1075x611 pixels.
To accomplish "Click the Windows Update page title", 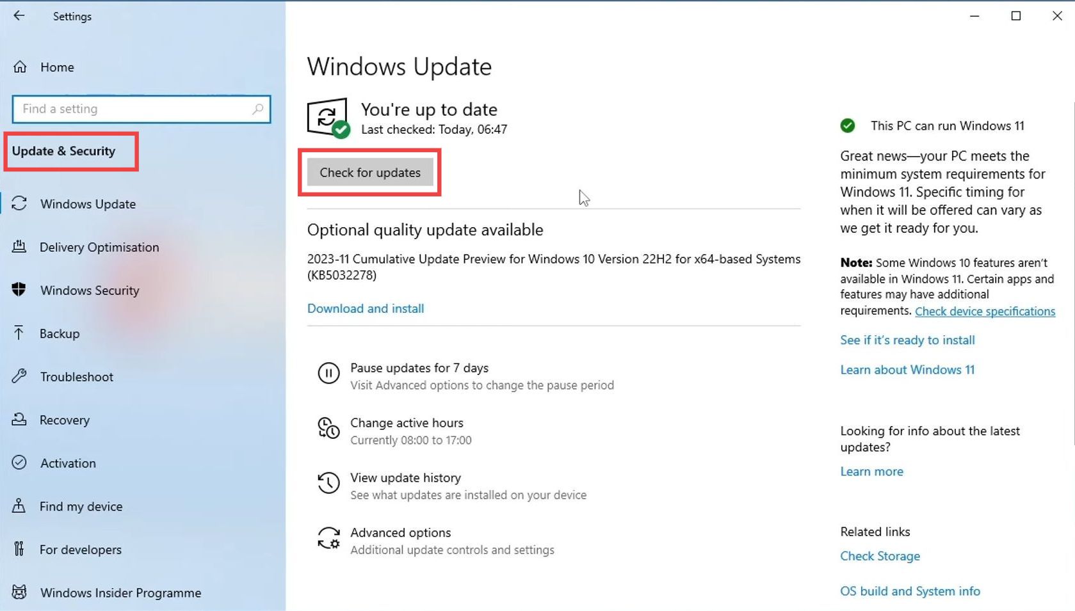I will [x=400, y=67].
